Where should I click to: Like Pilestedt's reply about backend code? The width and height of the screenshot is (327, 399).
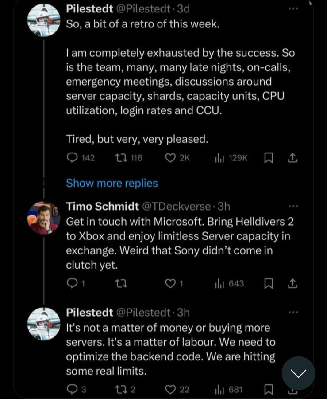tap(177, 390)
